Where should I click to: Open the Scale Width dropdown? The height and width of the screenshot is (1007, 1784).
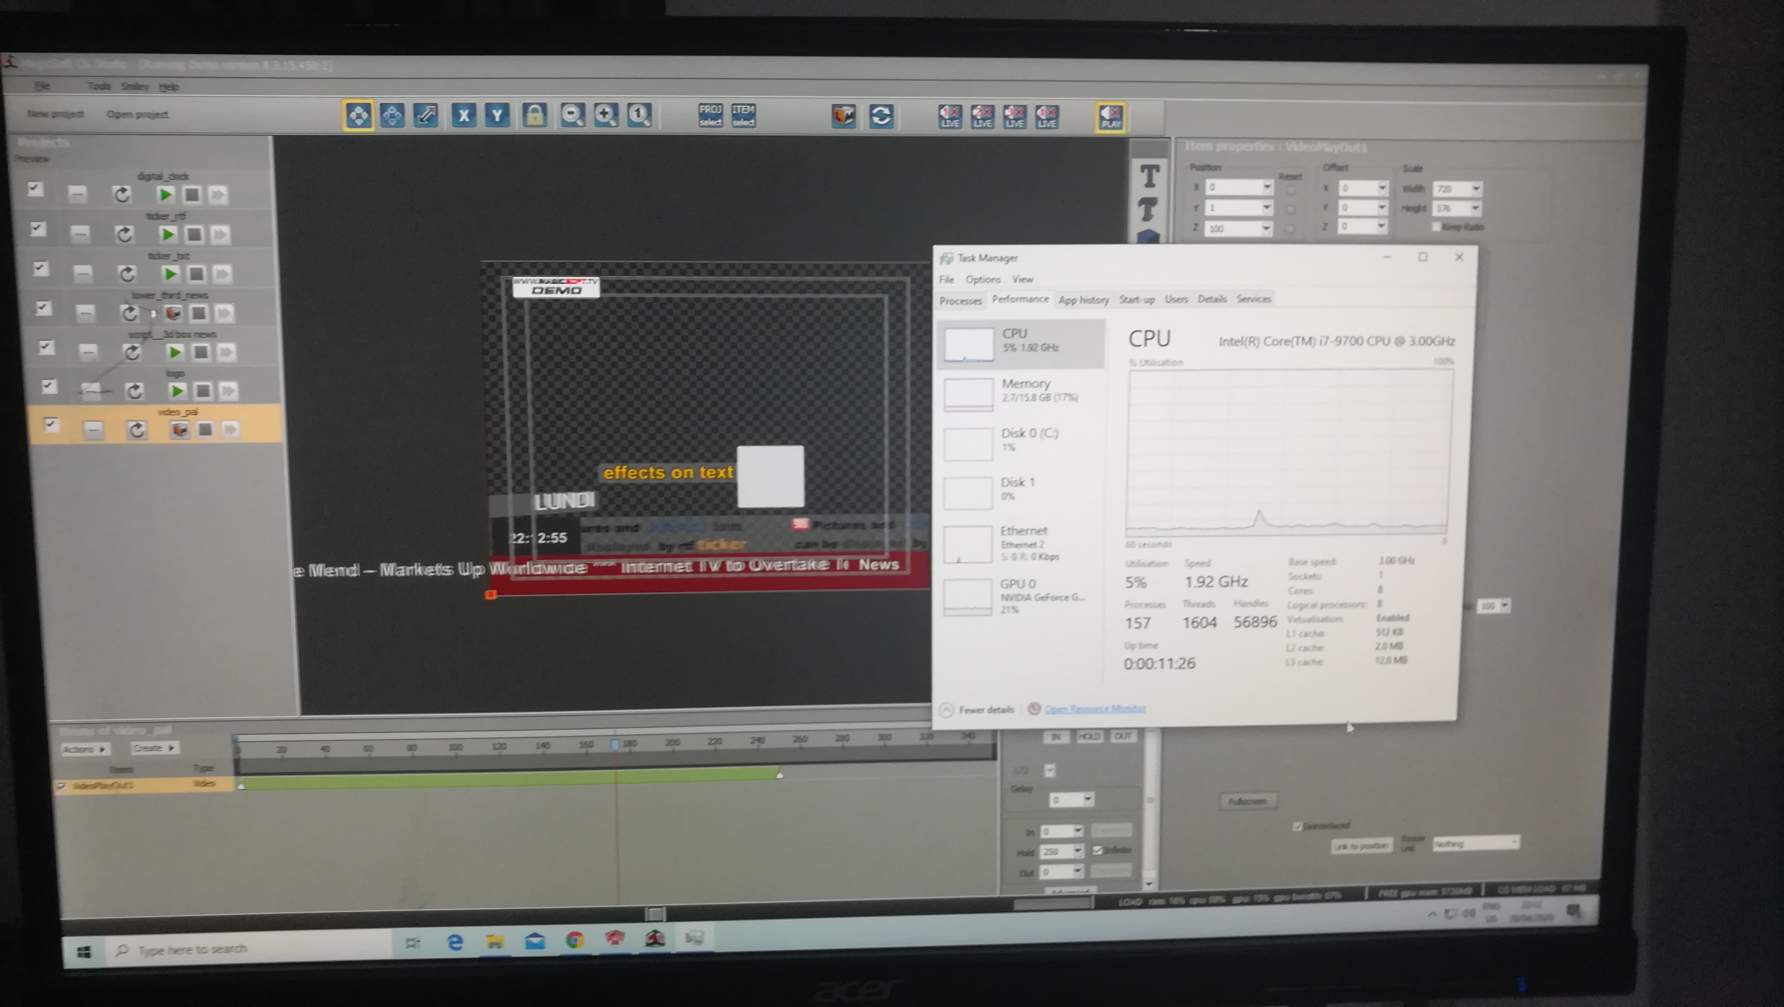pos(1476,189)
